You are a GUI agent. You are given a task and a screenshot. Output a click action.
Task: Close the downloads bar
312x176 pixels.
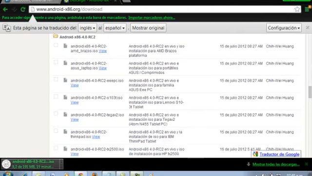click(307, 164)
